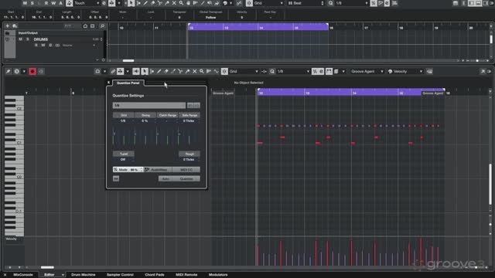
Task: Click the Solo Editor icon in Key Editor toolbar
Action: [17, 72]
